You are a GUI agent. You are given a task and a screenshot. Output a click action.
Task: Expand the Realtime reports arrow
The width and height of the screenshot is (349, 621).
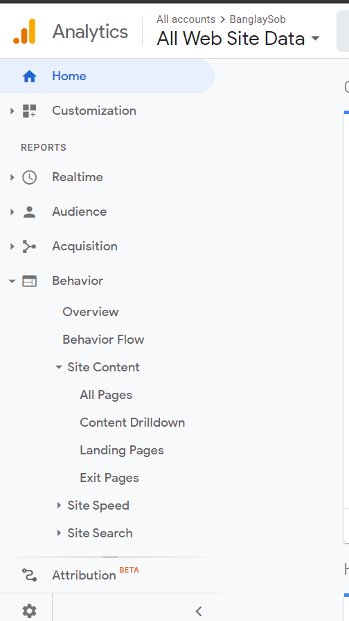point(12,177)
